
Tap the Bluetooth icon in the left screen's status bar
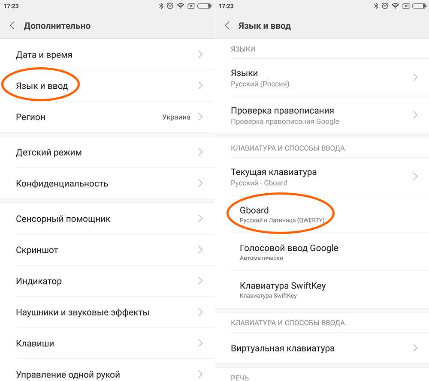pos(161,6)
